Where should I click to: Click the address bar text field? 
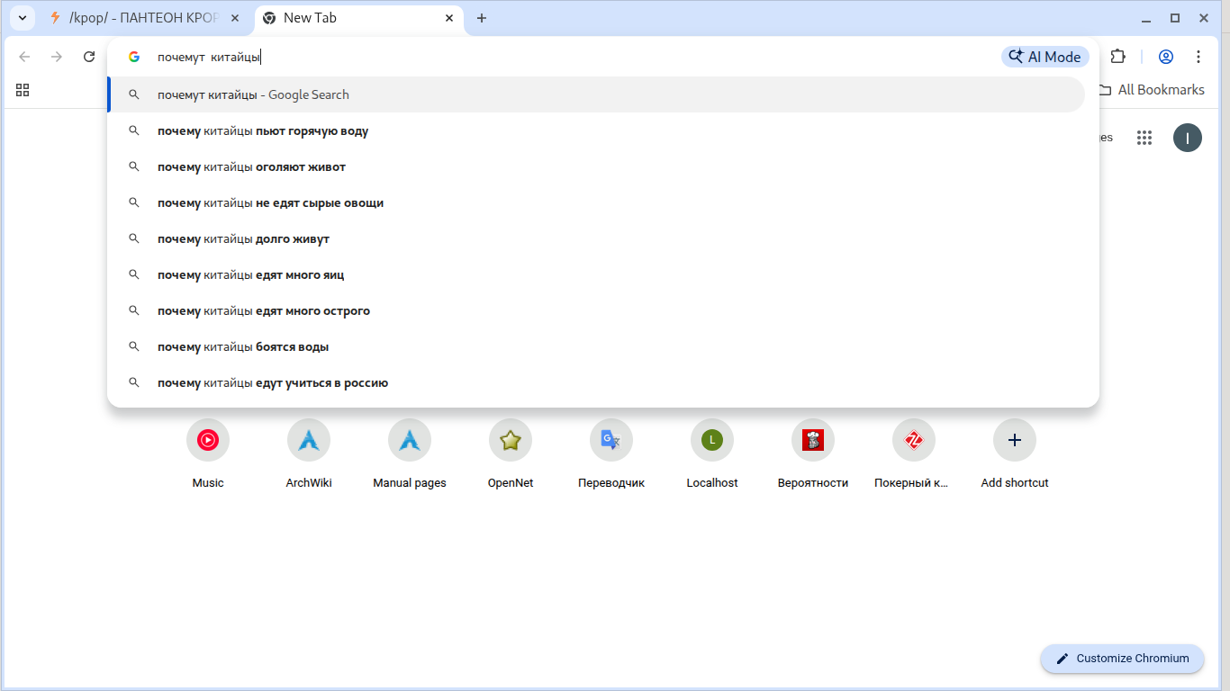tap(574, 57)
